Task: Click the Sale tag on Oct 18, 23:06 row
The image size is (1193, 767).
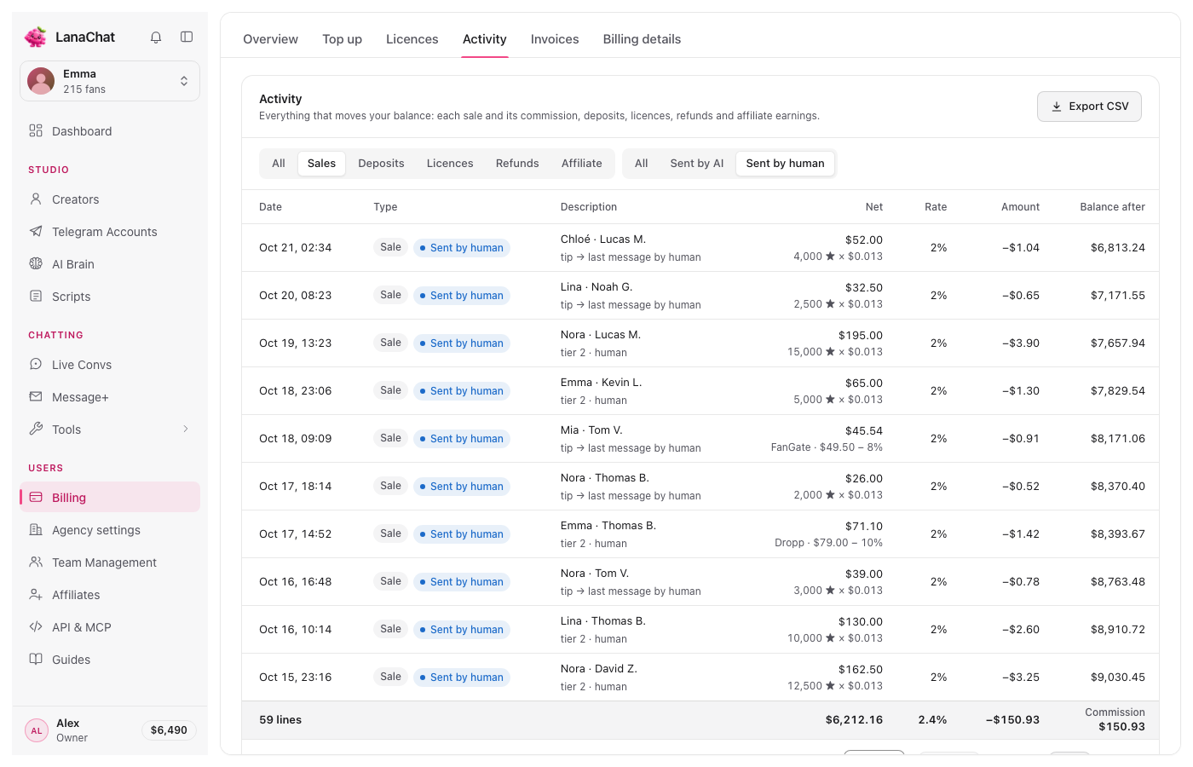Action: [390, 390]
